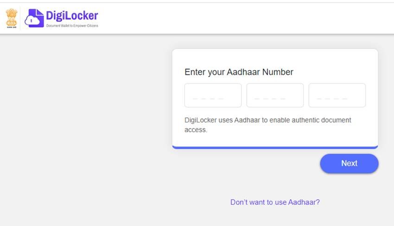
Task: Open the Don't want to use Aadhaar? link
Action: (x=275, y=202)
